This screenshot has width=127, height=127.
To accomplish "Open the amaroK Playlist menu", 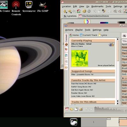I will click(79, 30).
